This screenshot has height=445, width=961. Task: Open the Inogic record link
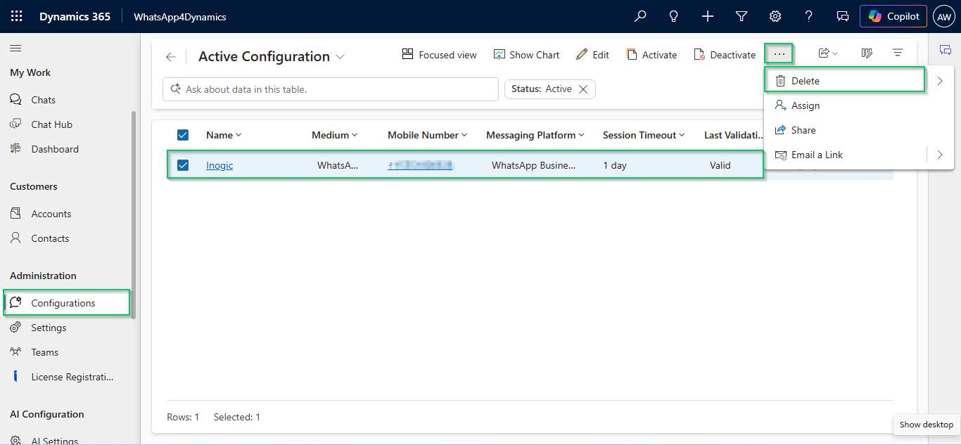219,165
